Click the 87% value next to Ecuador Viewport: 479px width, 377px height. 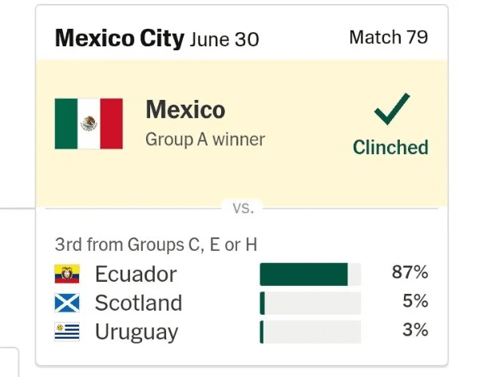pos(410,272)
